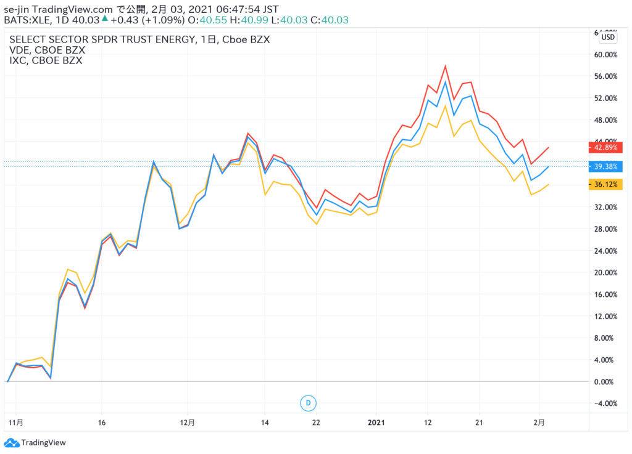Click the 21 date label on time axis
Viewport: 632px width, 454px height.
[479, 423]
